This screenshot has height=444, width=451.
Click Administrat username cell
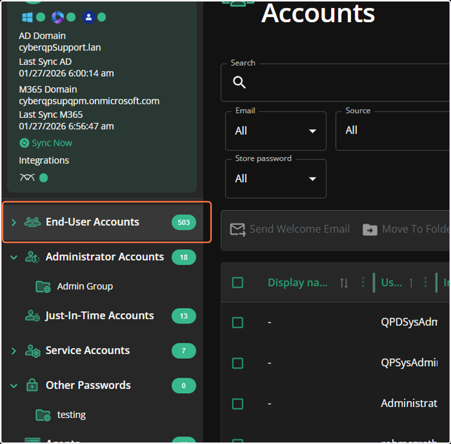pos(409,403)
